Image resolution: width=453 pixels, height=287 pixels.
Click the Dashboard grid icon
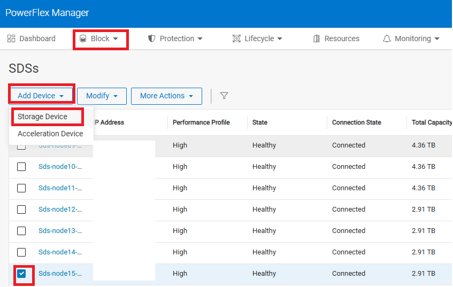(x=11, y=38)
